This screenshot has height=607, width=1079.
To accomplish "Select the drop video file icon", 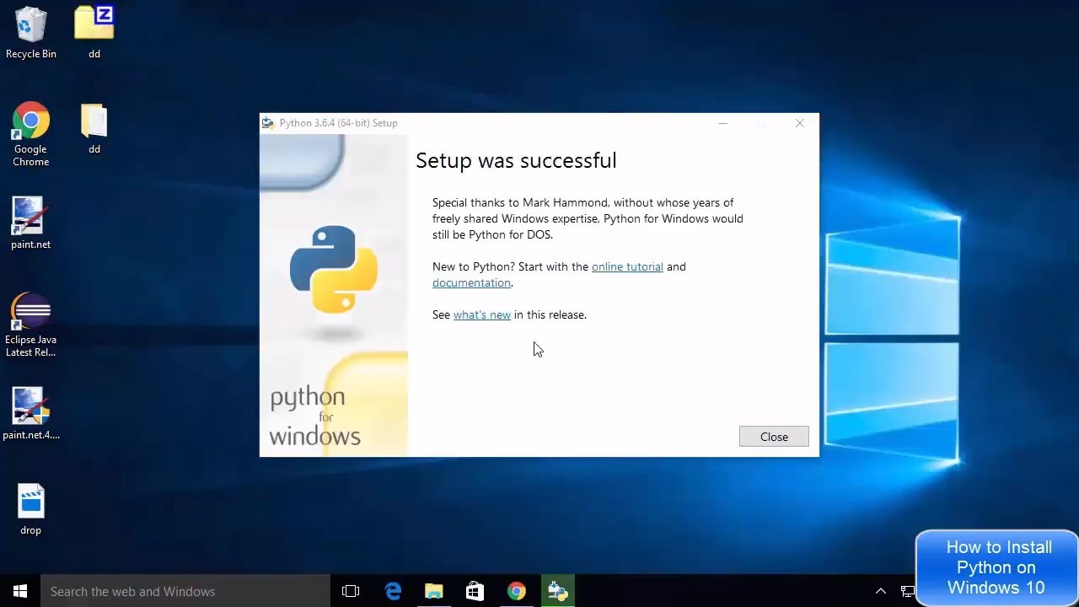I will pyautogui.click(x=31, y=509).
